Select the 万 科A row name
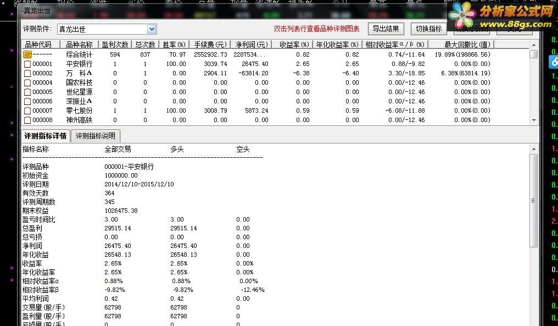The image size is (558, 326). point(79,73)
